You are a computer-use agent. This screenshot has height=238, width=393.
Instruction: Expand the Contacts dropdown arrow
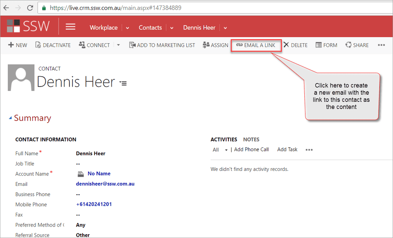click(172, 28)
